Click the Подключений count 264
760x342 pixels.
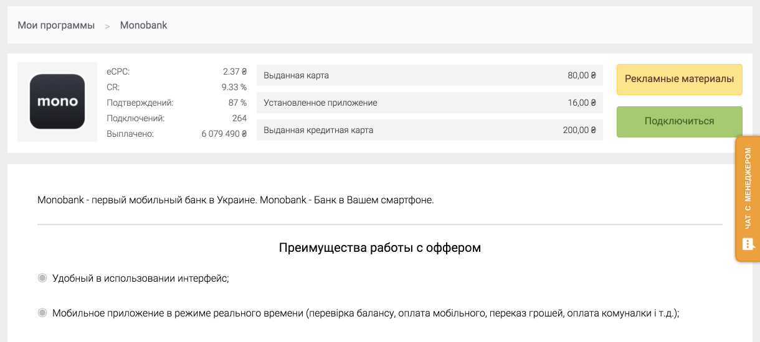point(239,118)
